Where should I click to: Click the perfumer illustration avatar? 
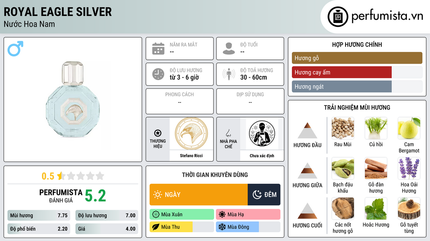pyautogui.click(x=262, y=133)
